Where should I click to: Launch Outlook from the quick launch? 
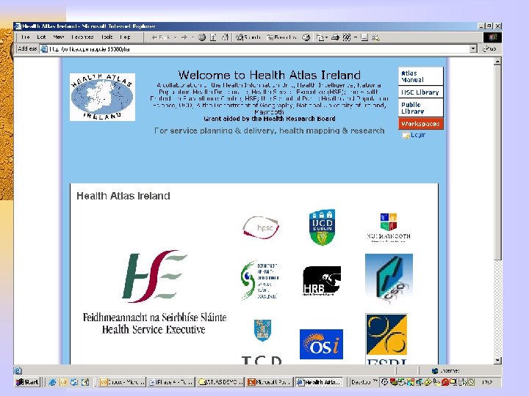(x=63, y=382)
